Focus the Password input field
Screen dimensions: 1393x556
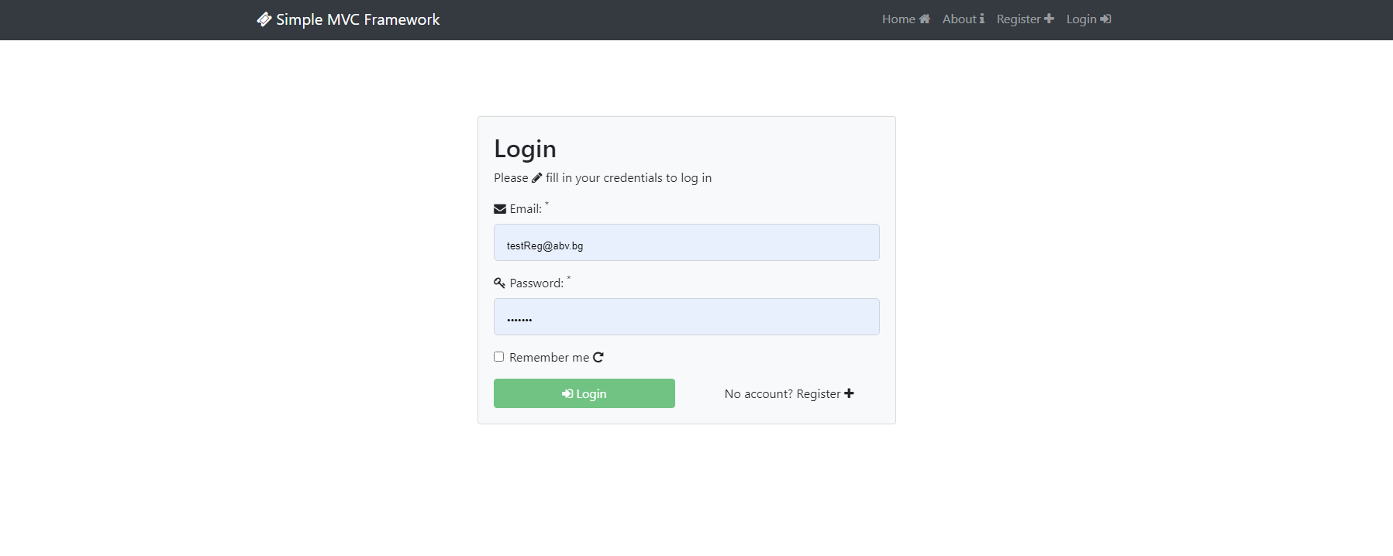[687, 317]
